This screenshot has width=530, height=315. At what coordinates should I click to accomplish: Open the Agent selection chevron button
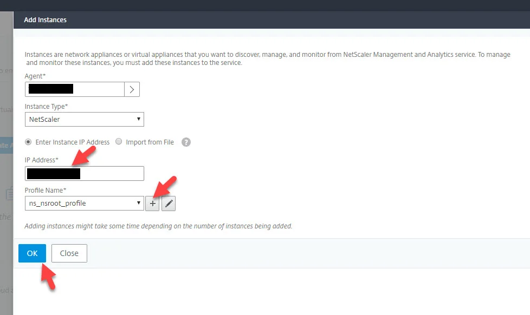click(x=132, y=89)
